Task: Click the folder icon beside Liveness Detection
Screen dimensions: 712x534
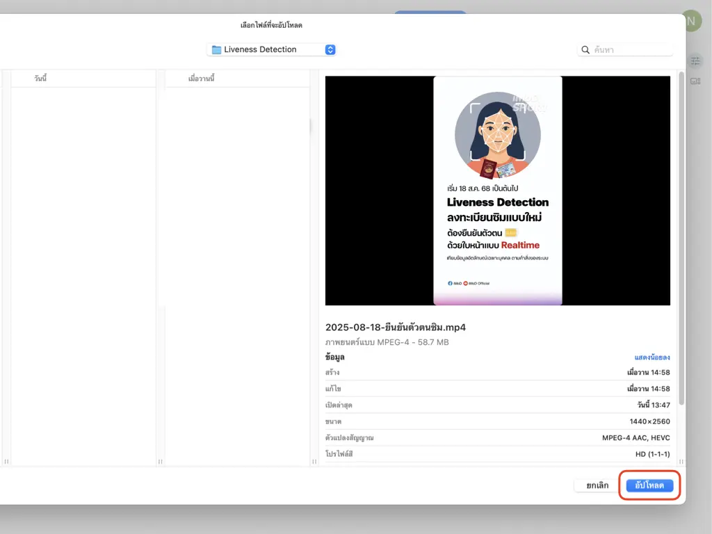Action: click(216, 50)
